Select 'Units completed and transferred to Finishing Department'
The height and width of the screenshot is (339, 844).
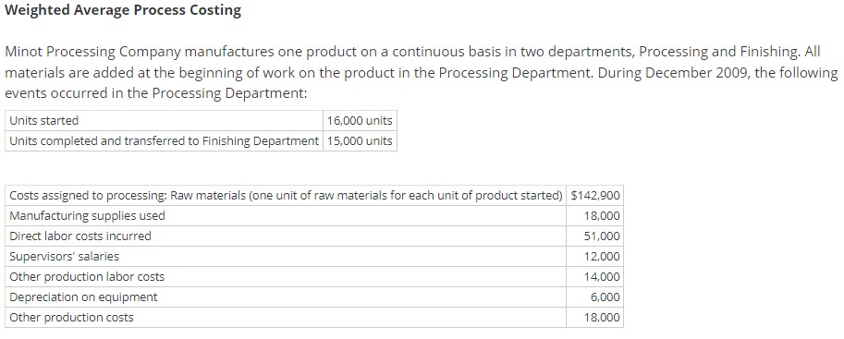(x=165, y=141)
